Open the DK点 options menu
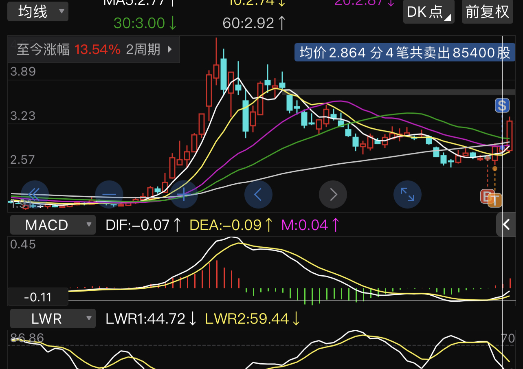 tap(429, 11)
